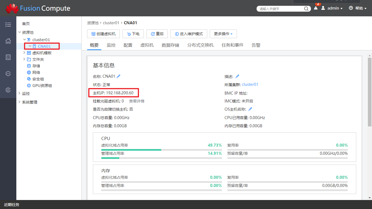Click the GPU resource group chip icon
This screenshot has height=209, width=372.
point(29,86)
